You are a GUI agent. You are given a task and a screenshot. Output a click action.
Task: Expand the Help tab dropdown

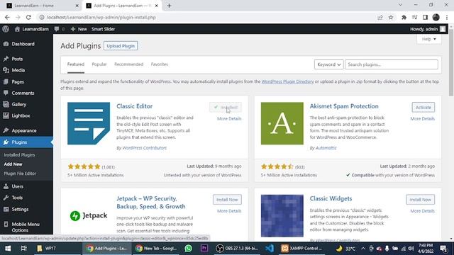(x=428, y=39)
